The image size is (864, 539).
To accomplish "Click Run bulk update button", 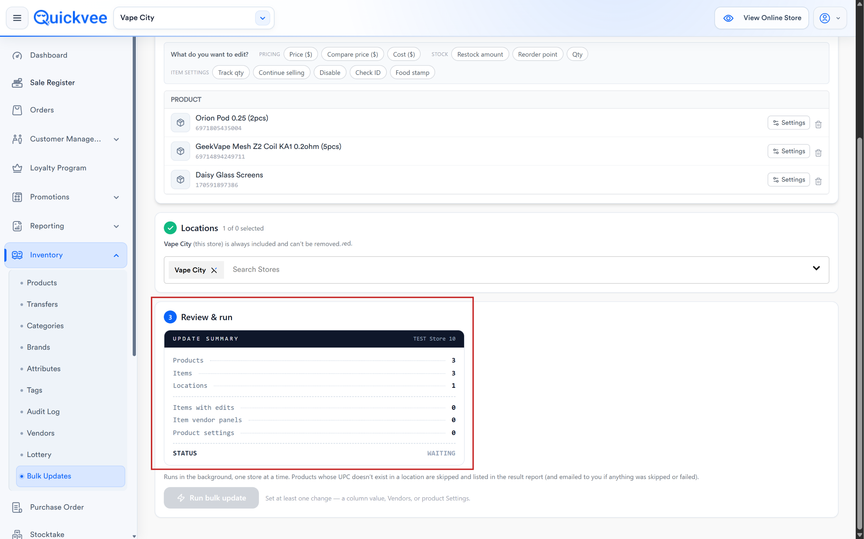I will [x=211, y=498].
